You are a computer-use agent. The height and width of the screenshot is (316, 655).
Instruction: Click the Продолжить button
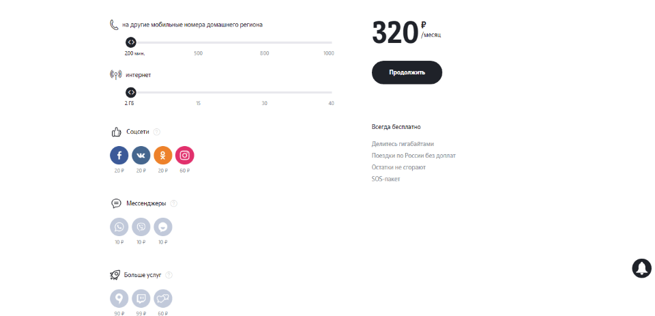pyautogui.click(x=407, y=72)
